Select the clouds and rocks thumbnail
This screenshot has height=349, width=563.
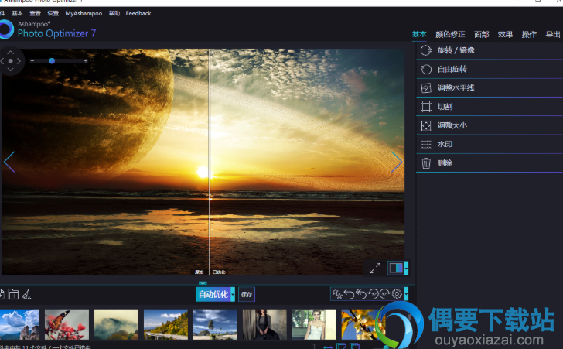pyautogui.click(x=20, y=324)
